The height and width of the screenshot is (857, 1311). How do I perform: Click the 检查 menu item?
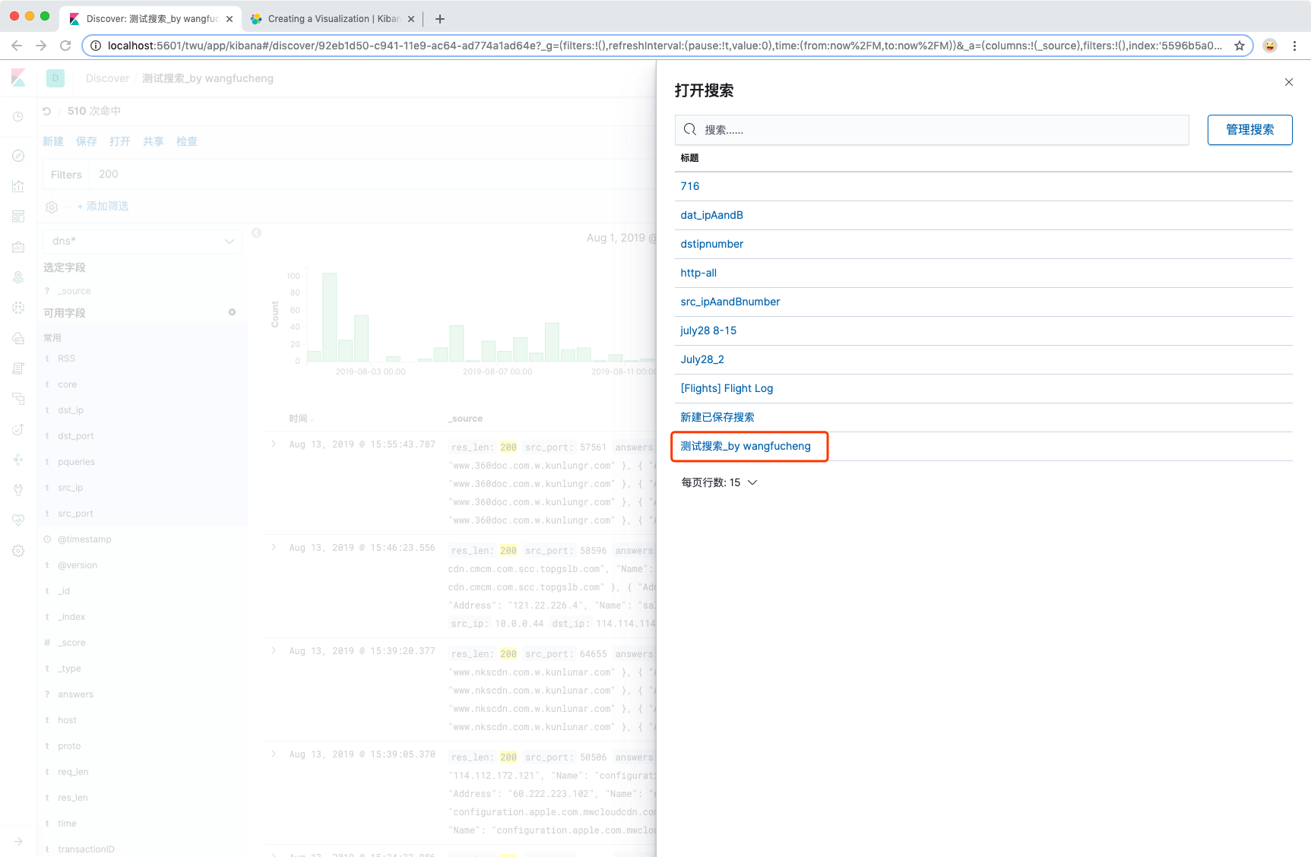pos(187,141)
